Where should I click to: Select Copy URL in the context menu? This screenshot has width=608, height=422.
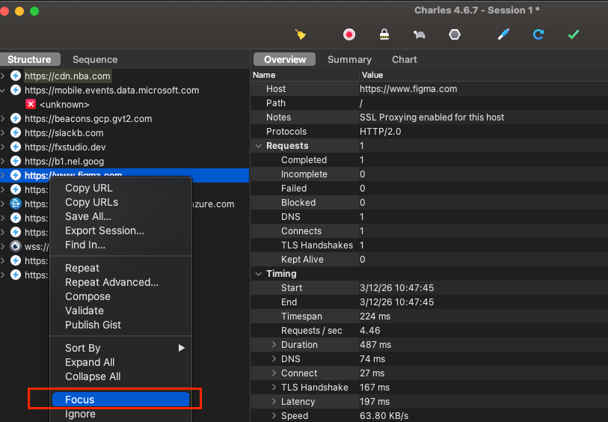click(88, 189)
